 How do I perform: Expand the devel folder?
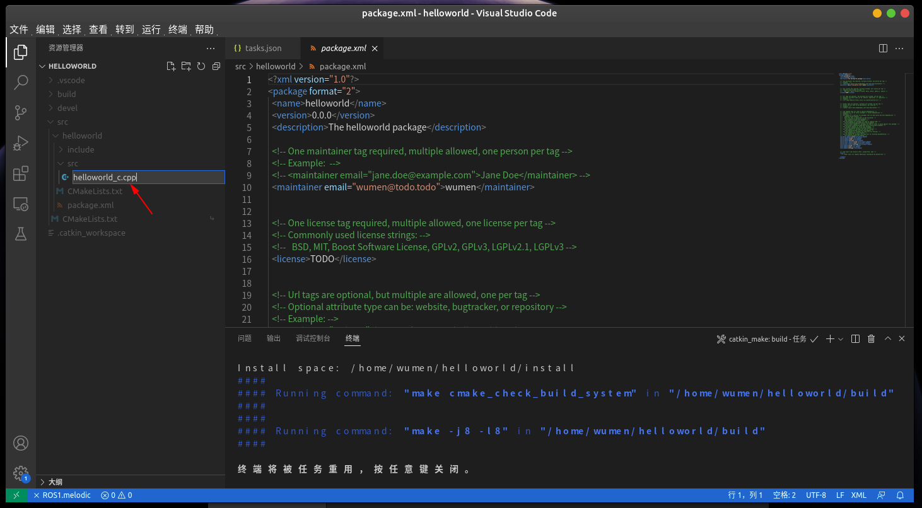[67, 108]
